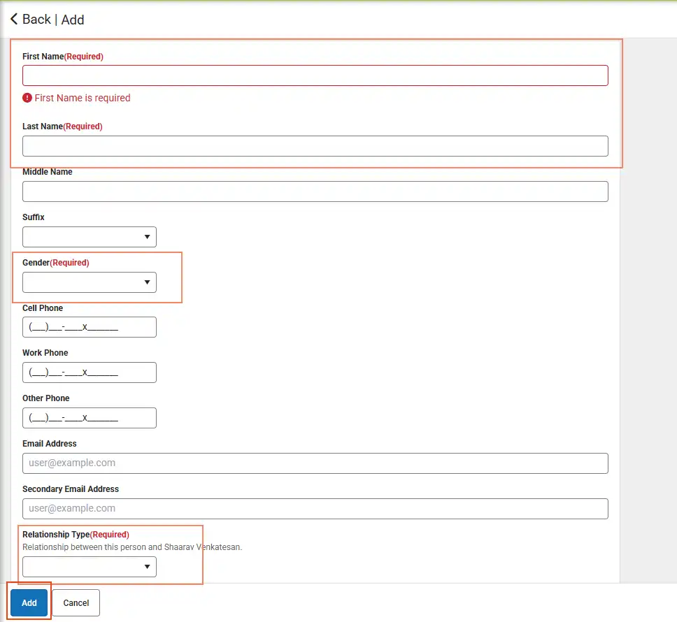Click the Gender(Required) label

[x=56, y=263]
